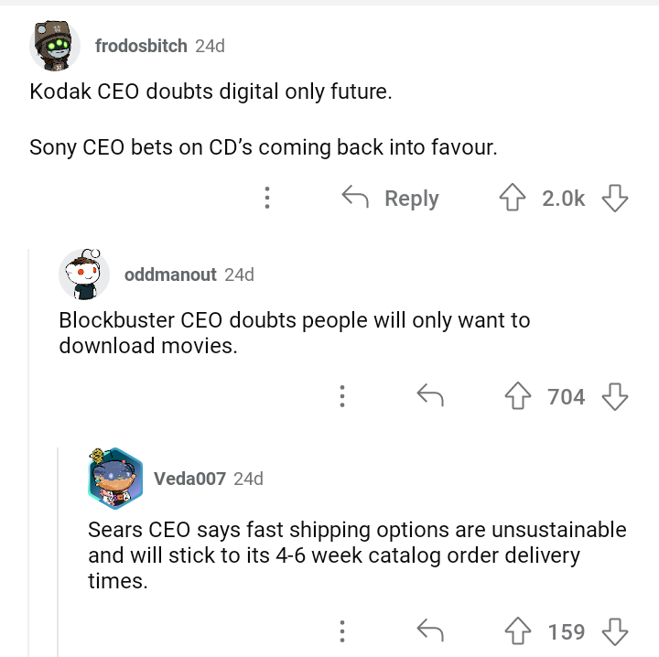Open more options for frodosbitch's comment
The height and width of the screenshot is (657, 659).
pos(266,199)
